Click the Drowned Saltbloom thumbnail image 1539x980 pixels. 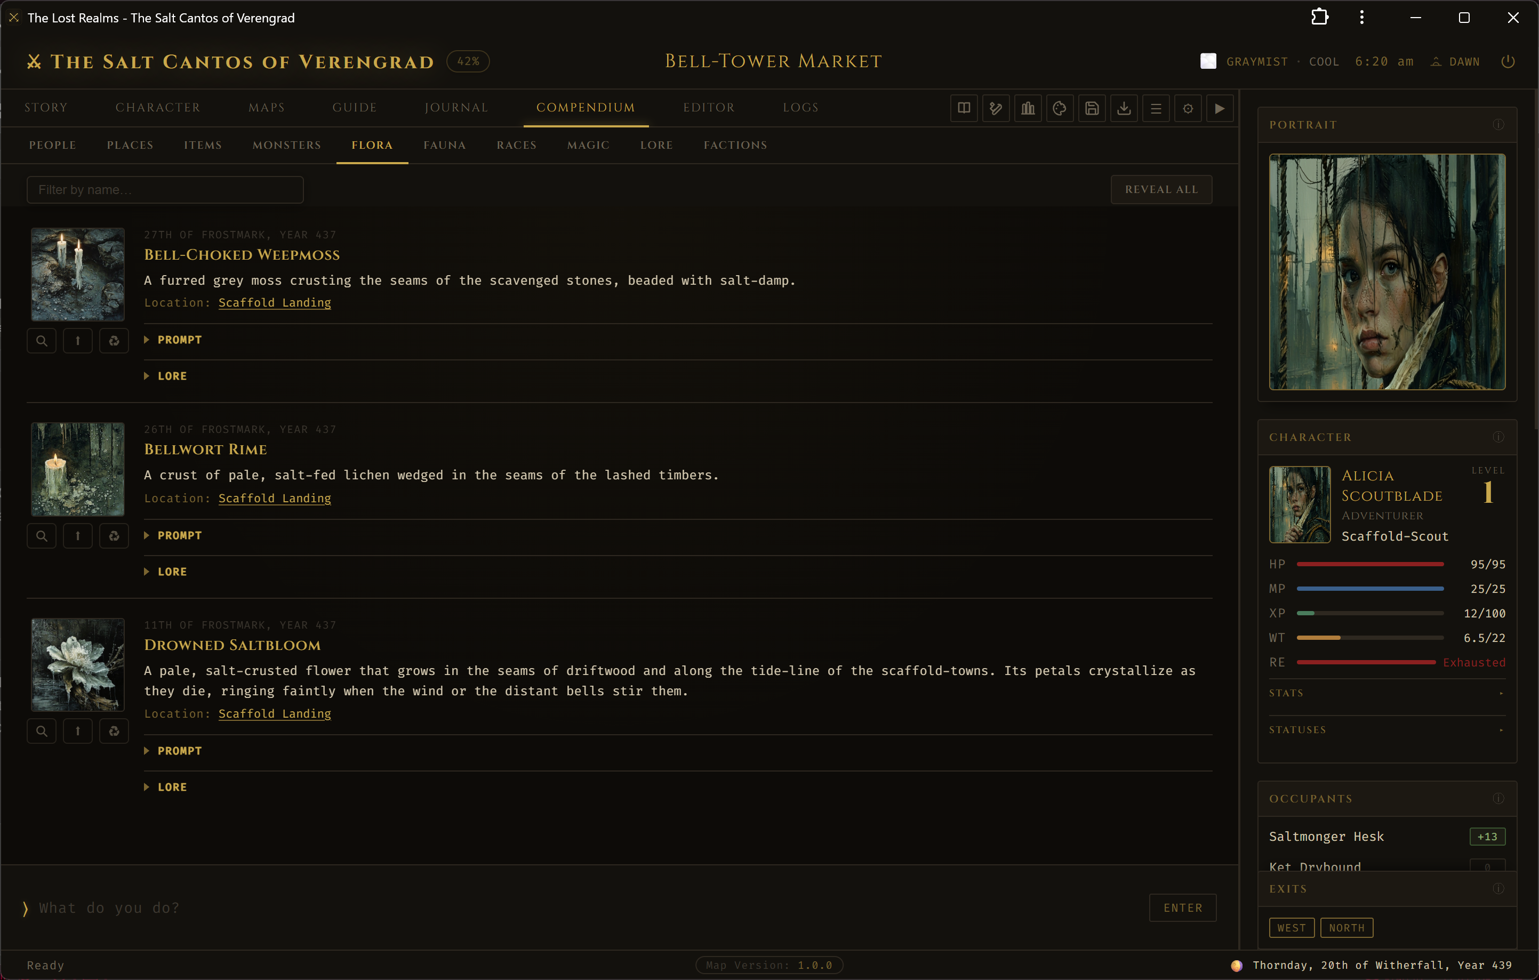pyautogui.click(x=78, y=664)
